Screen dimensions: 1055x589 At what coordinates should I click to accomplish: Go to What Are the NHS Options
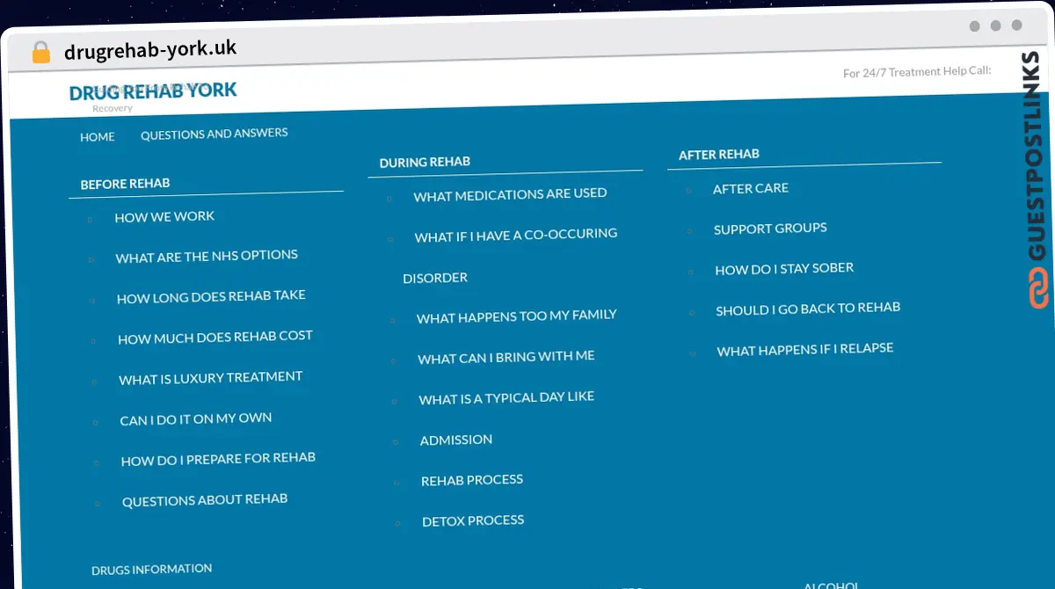point(207,256)
